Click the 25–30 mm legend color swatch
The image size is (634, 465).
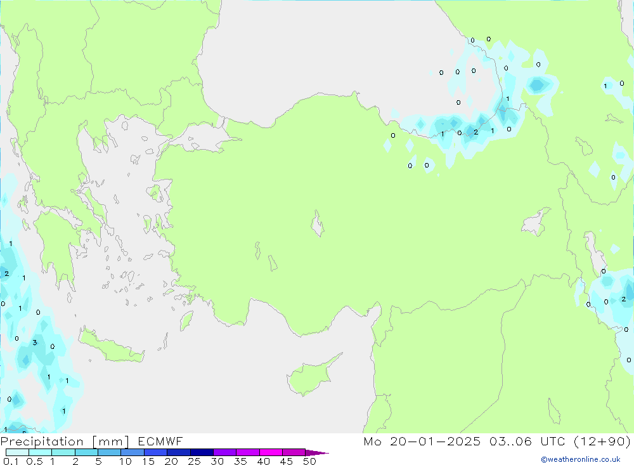(202, 452)
